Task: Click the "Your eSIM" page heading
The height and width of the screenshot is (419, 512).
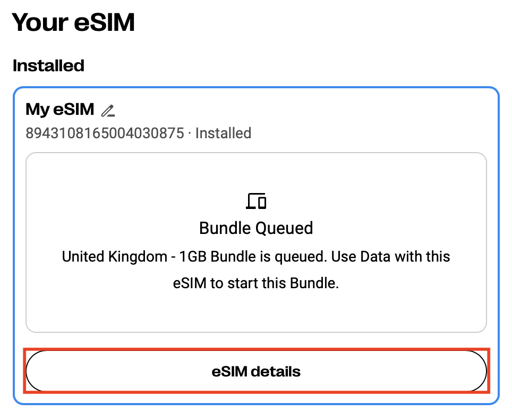Action: click(x=73, y=22)
